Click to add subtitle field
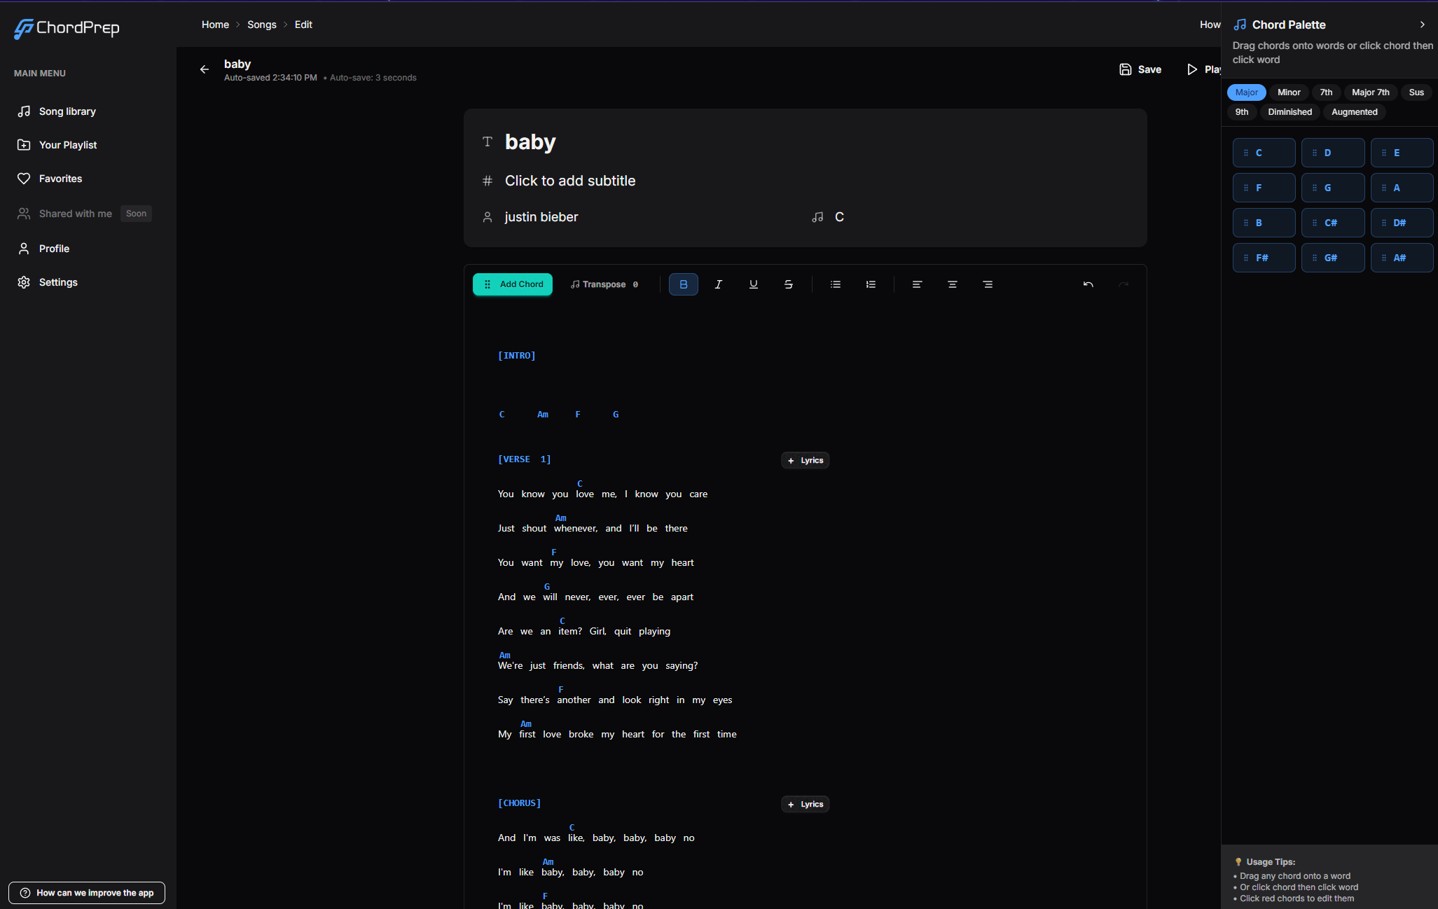 (x=570, y=181)
